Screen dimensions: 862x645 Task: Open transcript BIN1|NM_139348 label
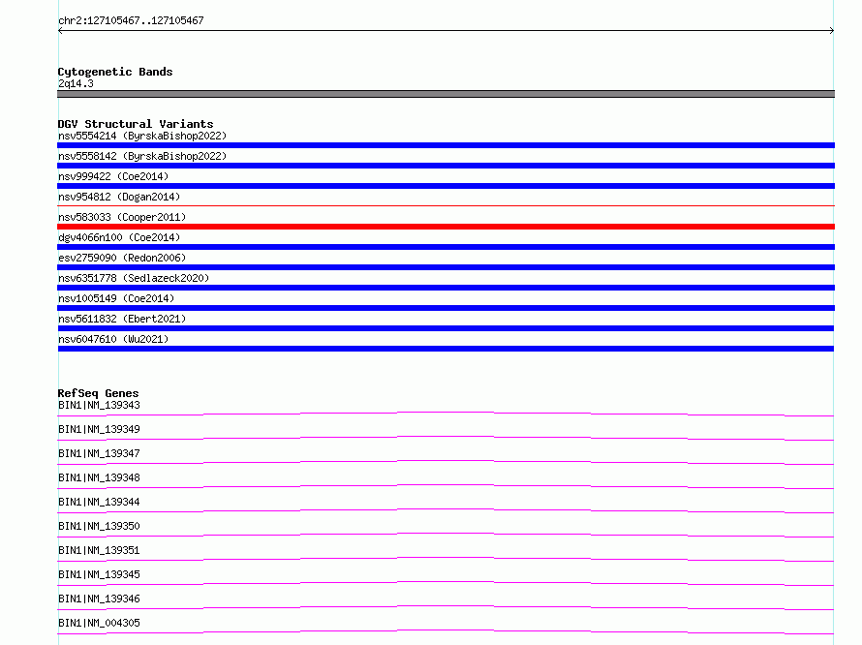click(99, 477)
